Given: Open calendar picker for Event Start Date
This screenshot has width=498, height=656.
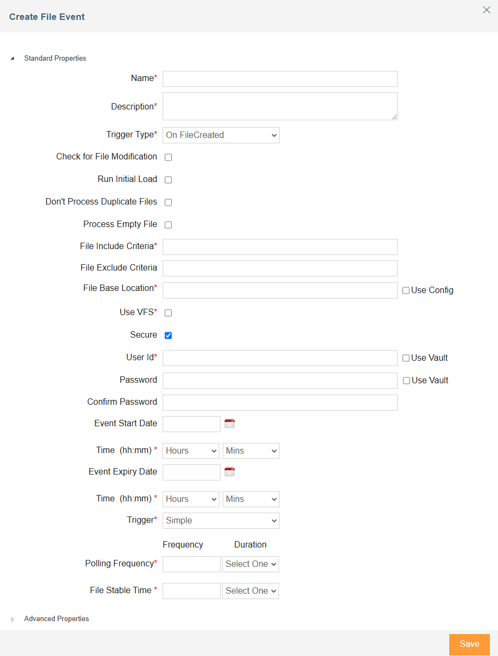Looking at the screenshot, I should [230, 423].
